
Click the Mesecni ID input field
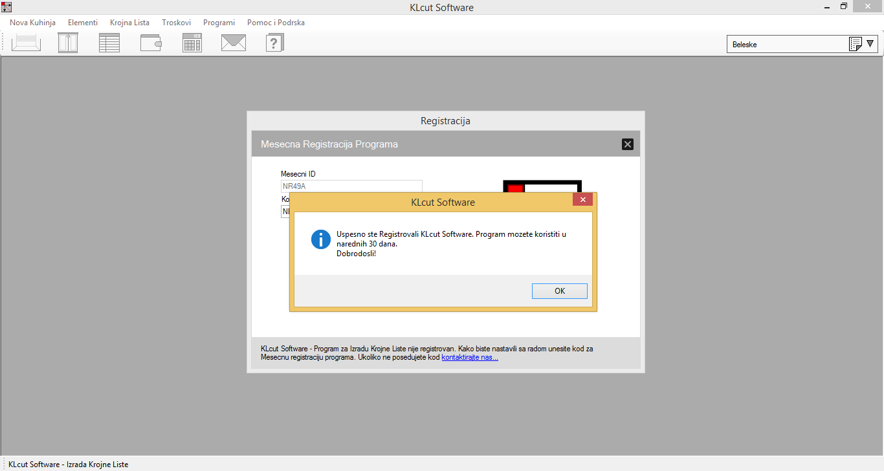coord(351,186)
